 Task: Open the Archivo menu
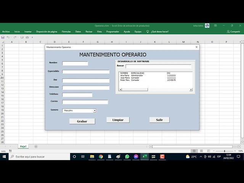coord(6,32)
